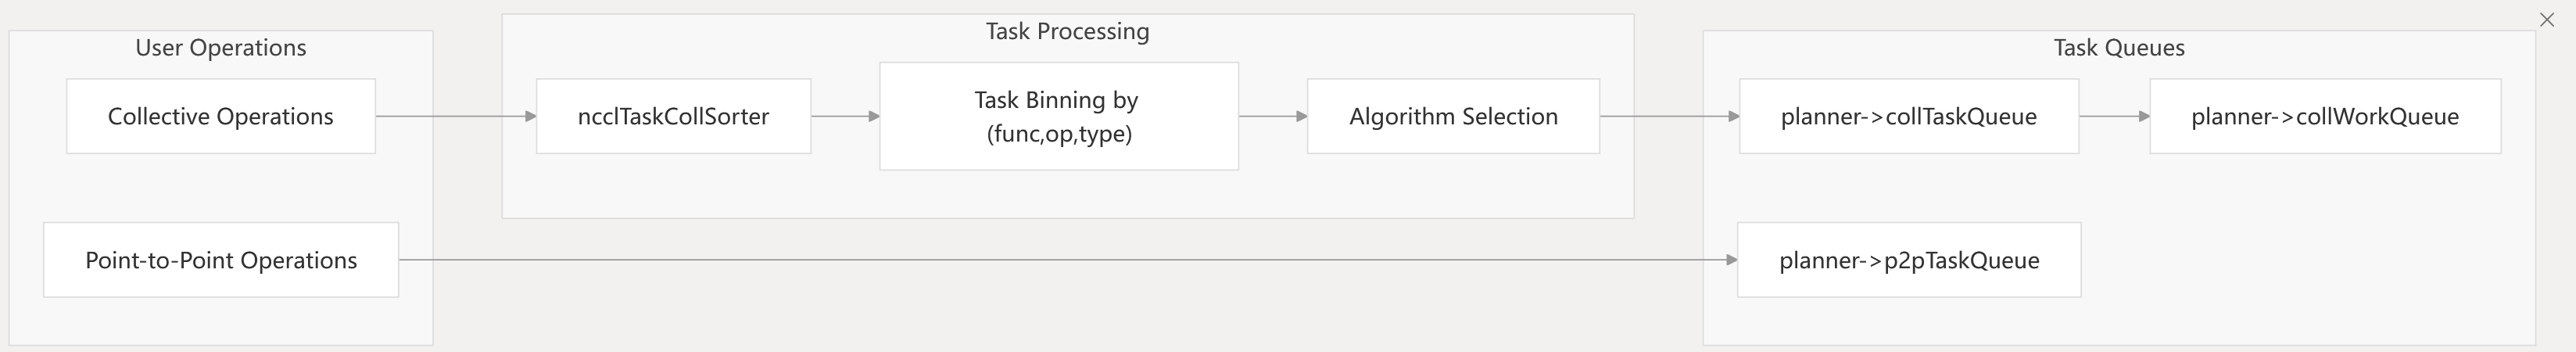Close the expanded diagram view
Image resolution: width=2576 pixels, height=352 pixels.
pyautogui.click(x=2547, y=20)
